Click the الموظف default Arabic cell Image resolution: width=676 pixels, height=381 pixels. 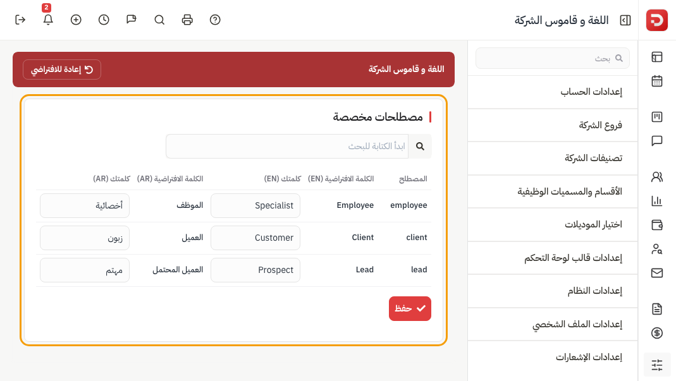190,205
